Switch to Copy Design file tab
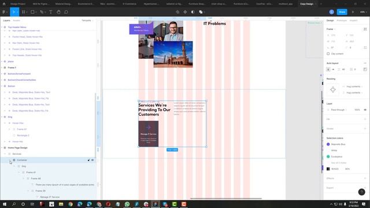Image resolution: width=370 pixels, height=208 pixels. (x=306, y=4)
